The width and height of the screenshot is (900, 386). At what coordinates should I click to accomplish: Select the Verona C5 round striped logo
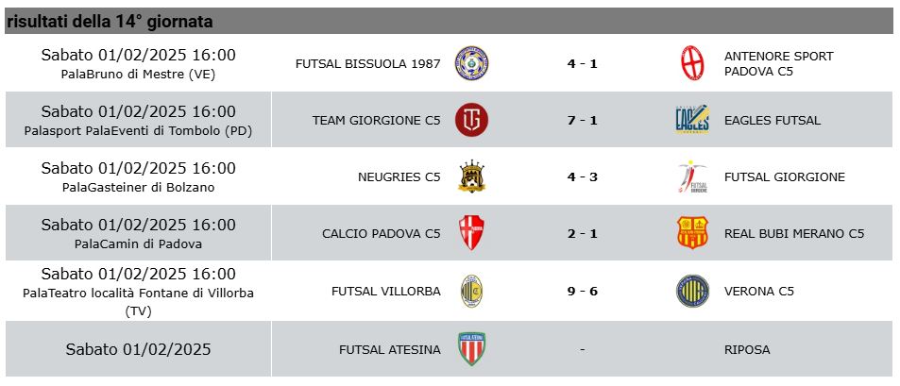[x=692, y=291]
